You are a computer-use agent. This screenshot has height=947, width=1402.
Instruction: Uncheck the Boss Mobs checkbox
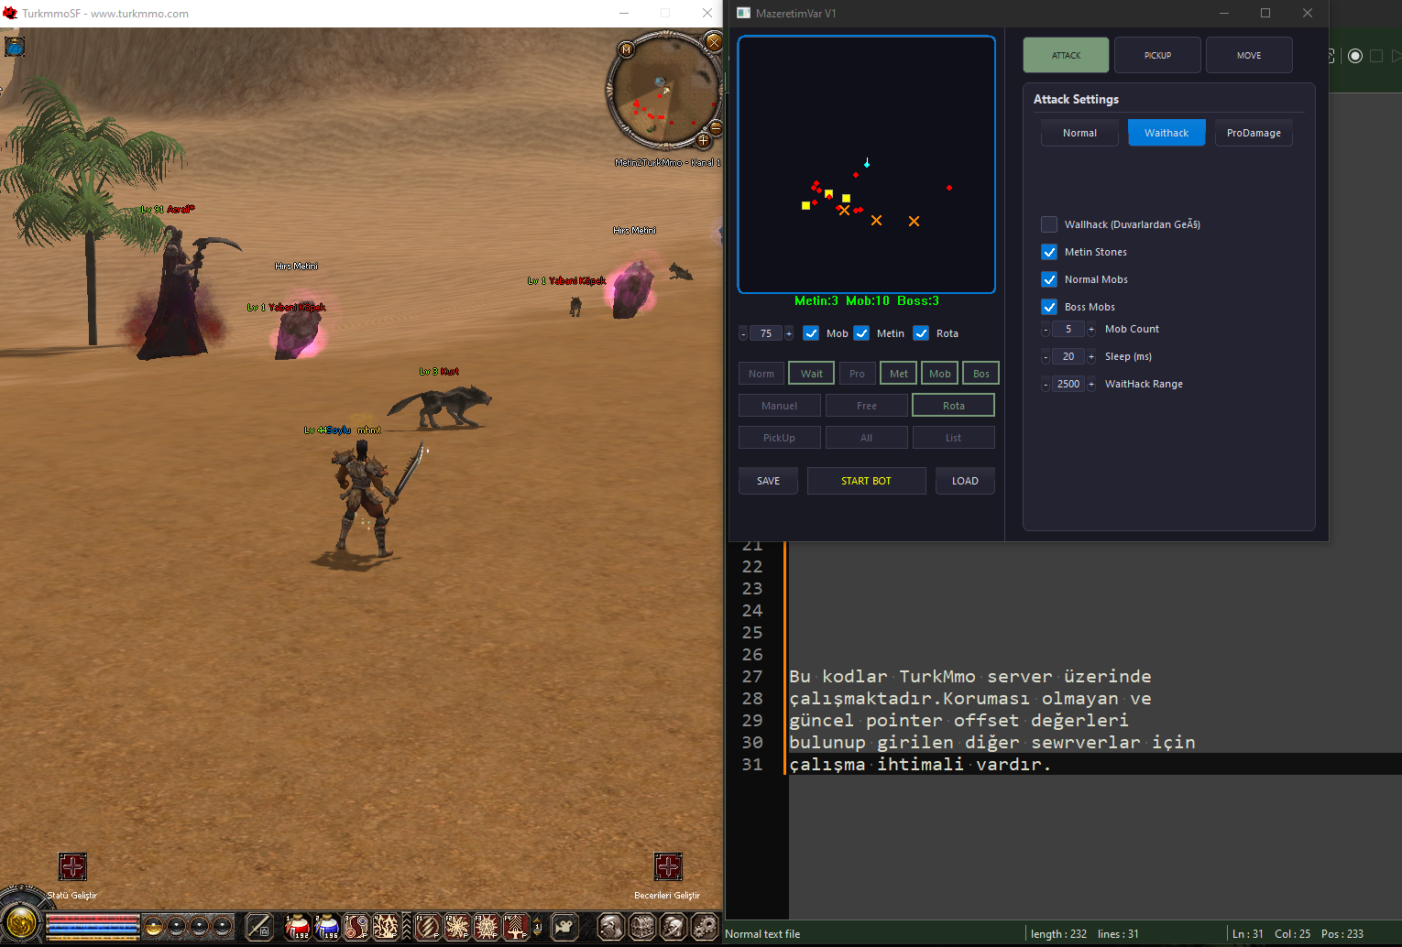[x=1049, y=307]
